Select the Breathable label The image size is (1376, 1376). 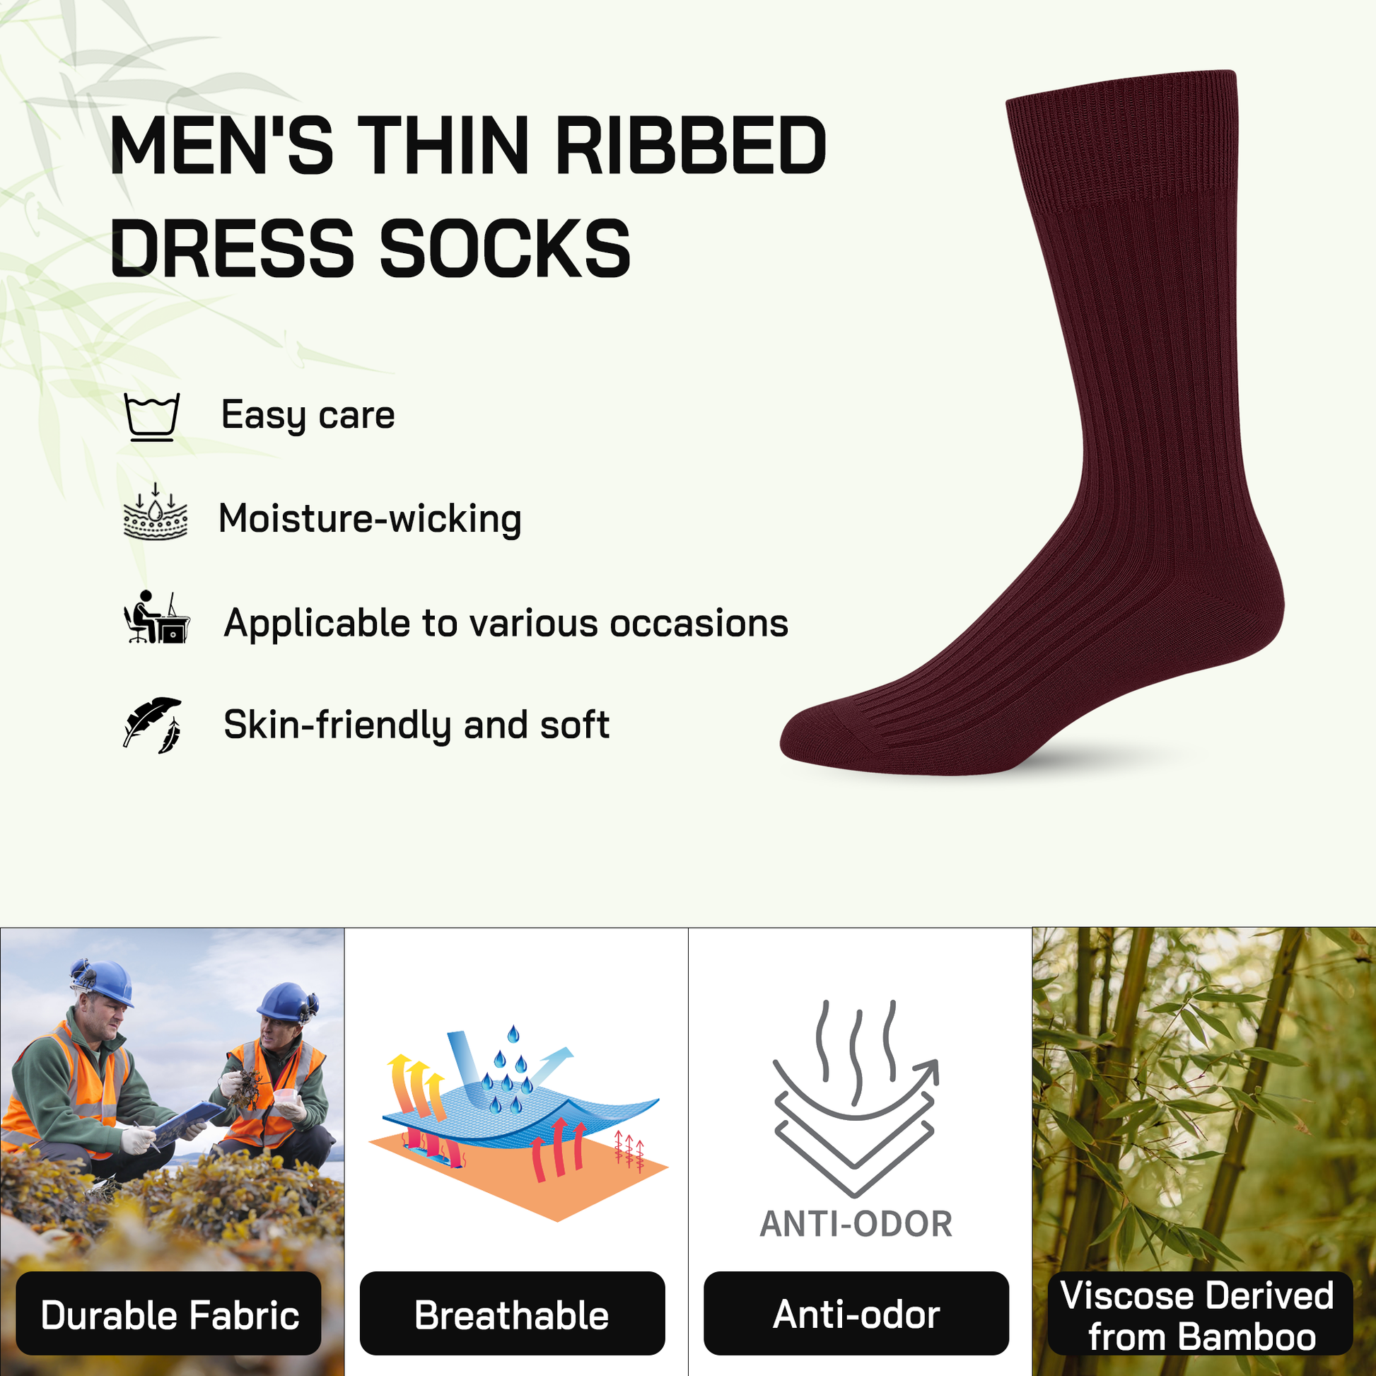(x=512, y=1314)
